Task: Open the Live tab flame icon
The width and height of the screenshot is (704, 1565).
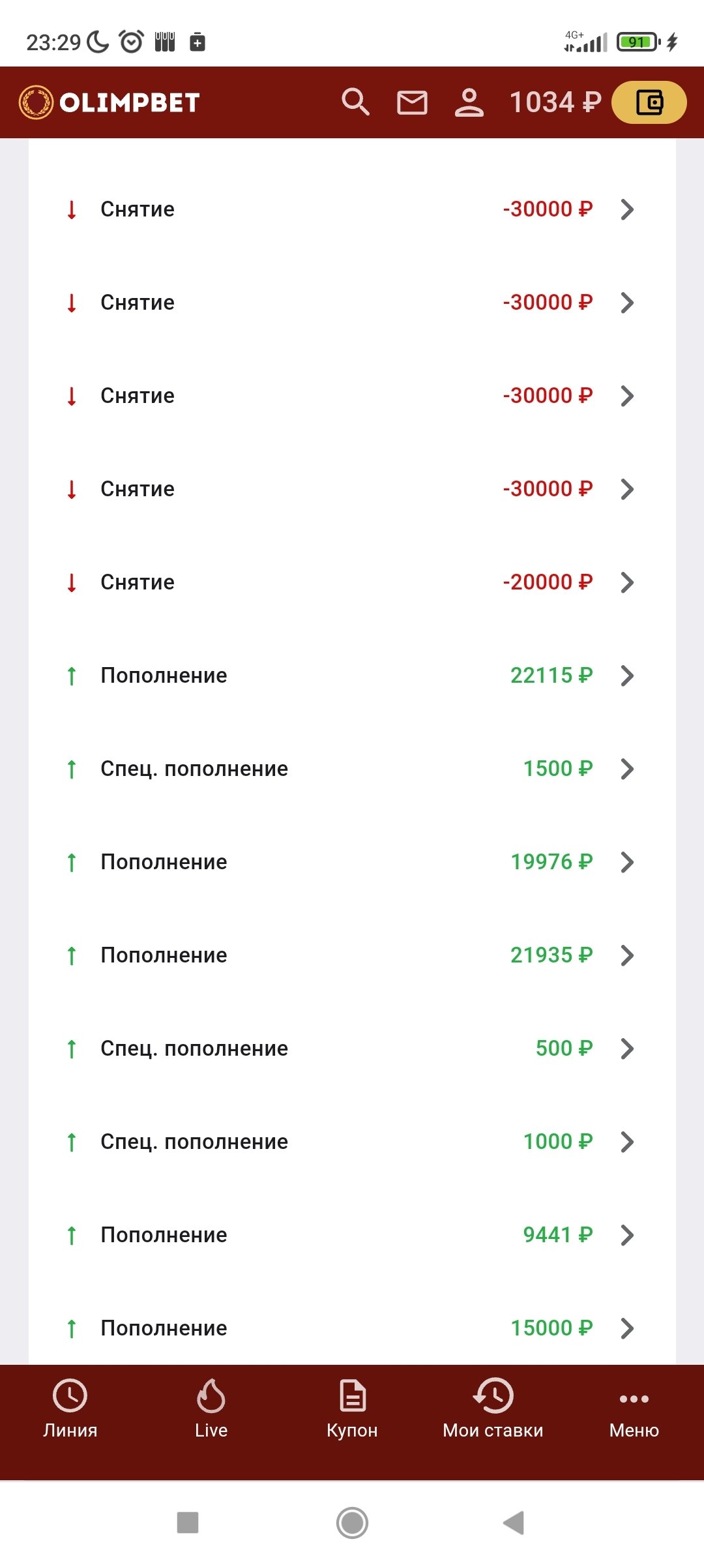Action: coord(211,1408)
